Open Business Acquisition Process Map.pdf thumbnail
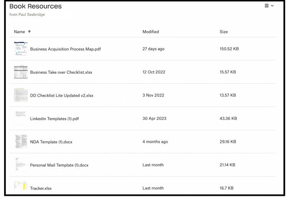Image resolution: width=295 pixels, height=197 pixels. pos(21,49)
